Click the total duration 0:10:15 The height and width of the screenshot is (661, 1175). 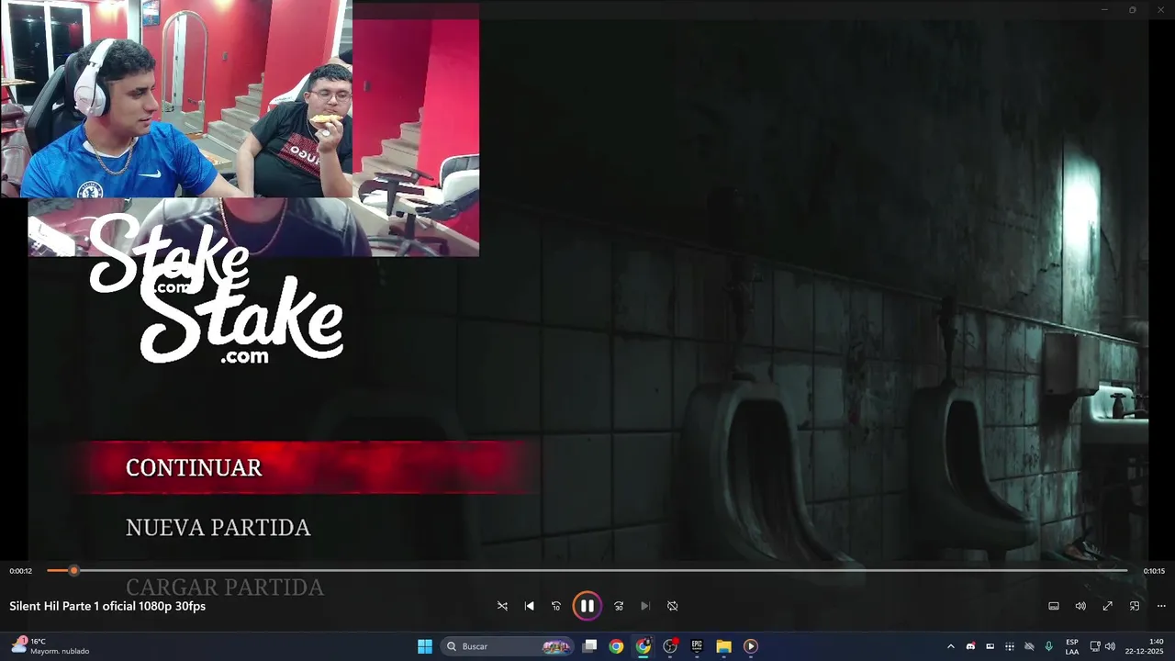1154,571
